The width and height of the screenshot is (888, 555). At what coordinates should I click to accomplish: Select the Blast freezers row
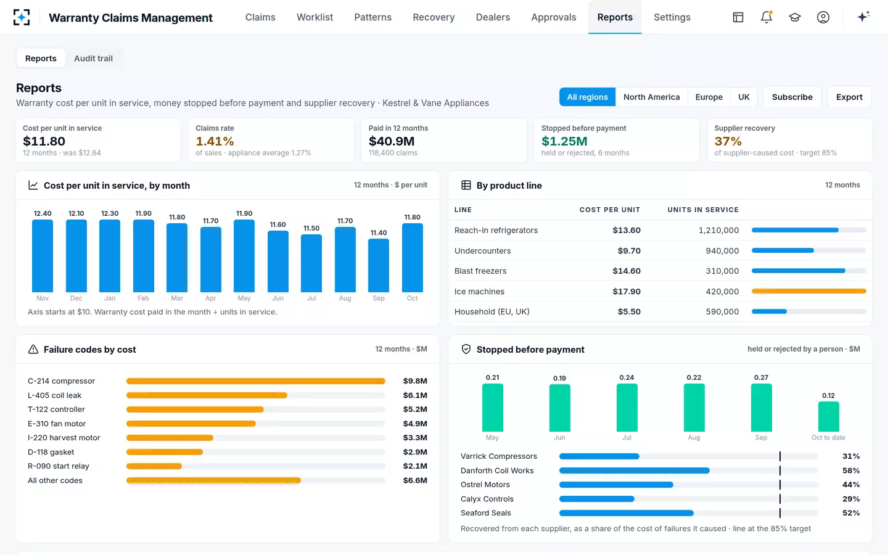pos(660,271)
